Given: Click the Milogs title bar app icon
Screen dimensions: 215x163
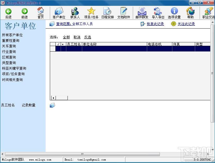Looking at the screenshot, I should click(3, 3).
